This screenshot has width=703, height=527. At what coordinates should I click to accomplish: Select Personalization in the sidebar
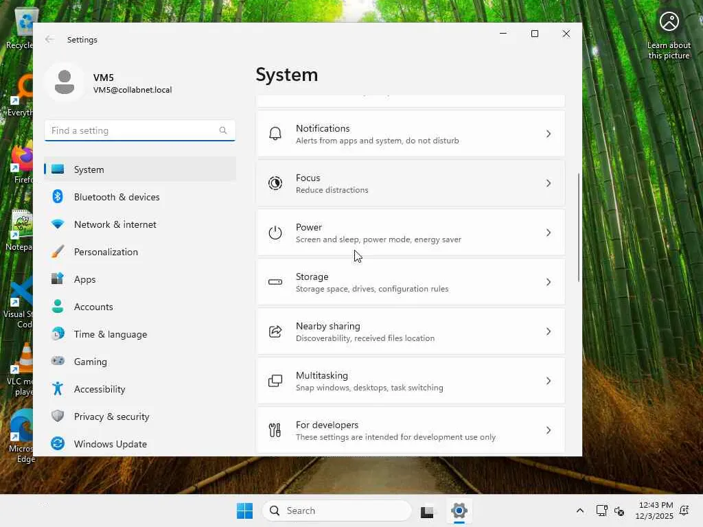point(106,252)
